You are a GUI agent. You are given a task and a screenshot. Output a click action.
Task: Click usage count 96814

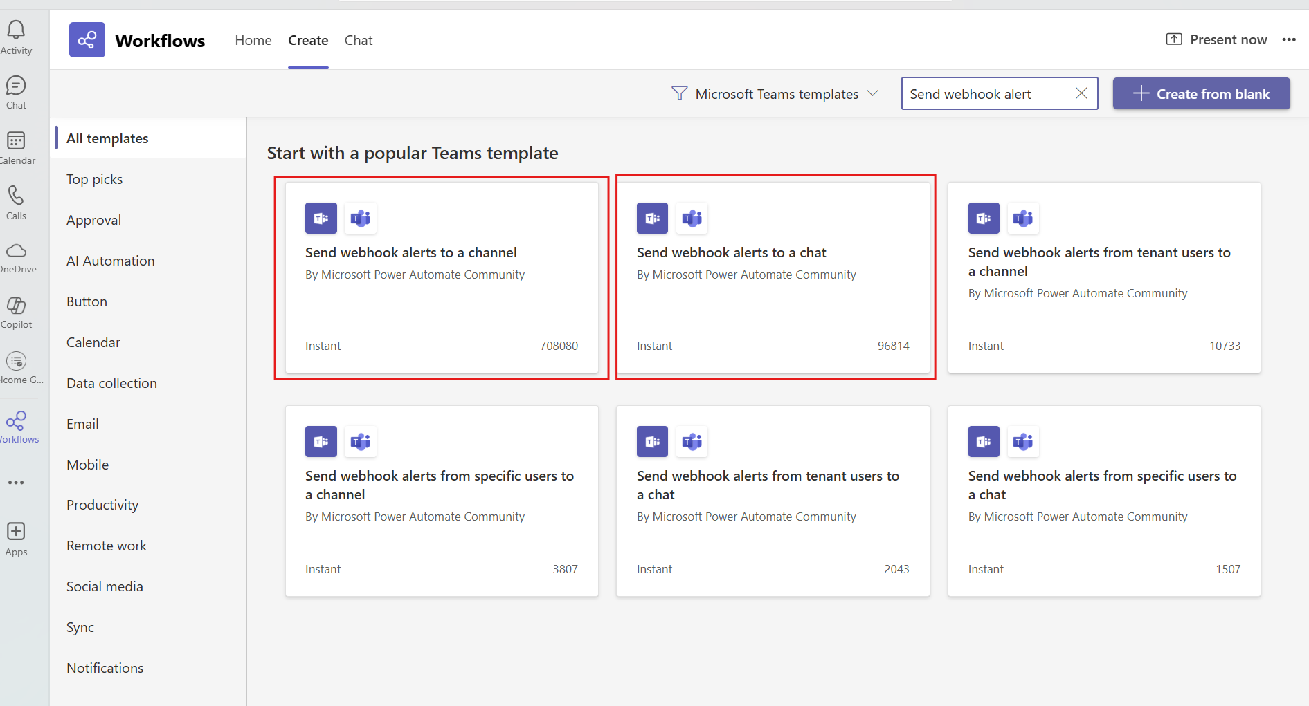[894, 346]
